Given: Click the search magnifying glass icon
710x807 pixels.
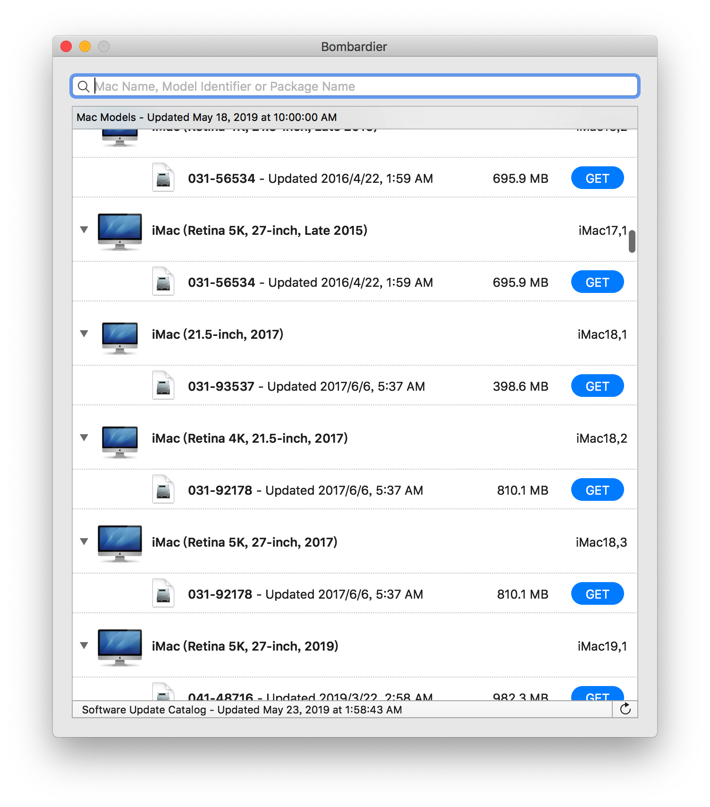Looking at the screenshot, I should point(84,86).
